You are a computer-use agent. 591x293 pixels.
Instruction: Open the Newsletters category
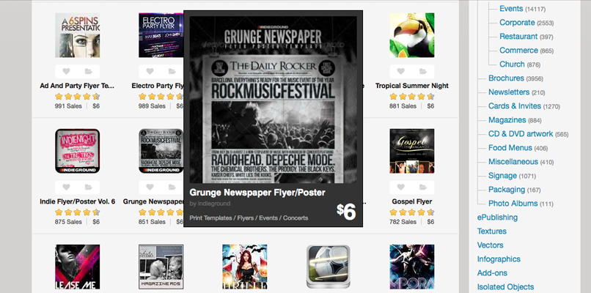pos(509,92)
